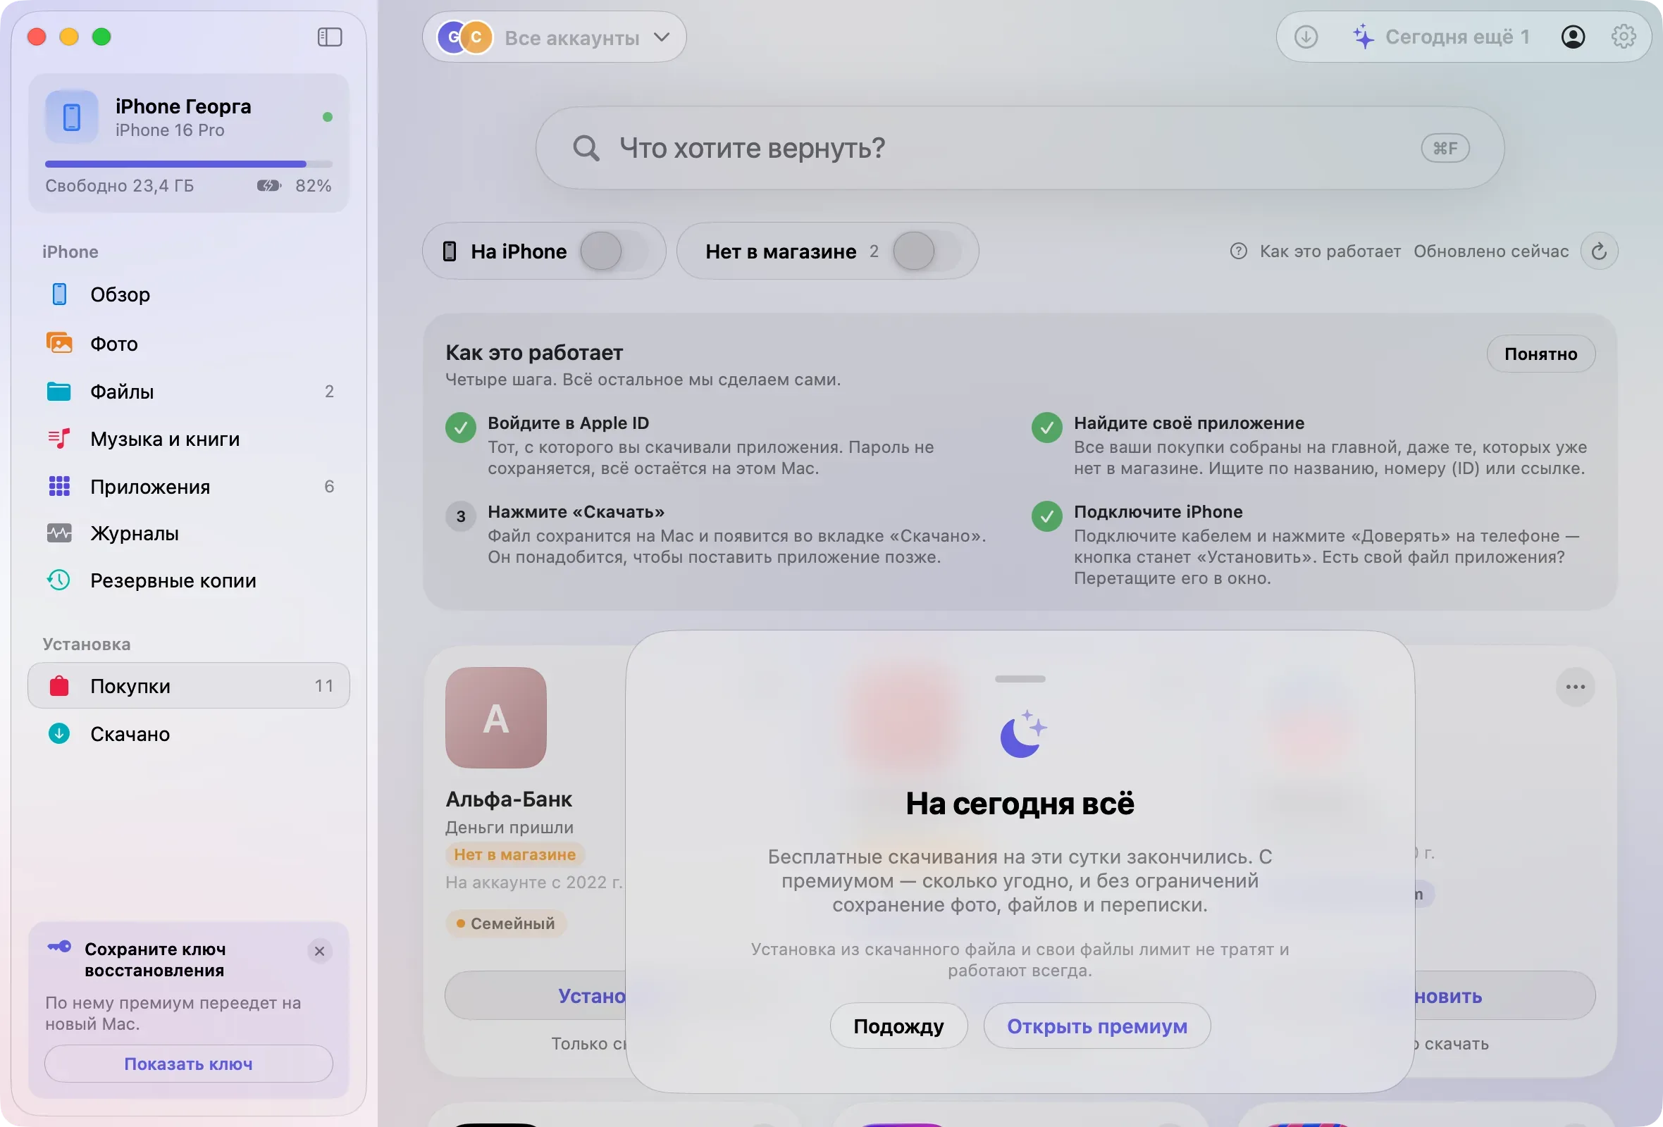This screenshot has width=1663, height=1127.
Task: Dismiss the recovery key notice with X
Action: tap(320, 952)
